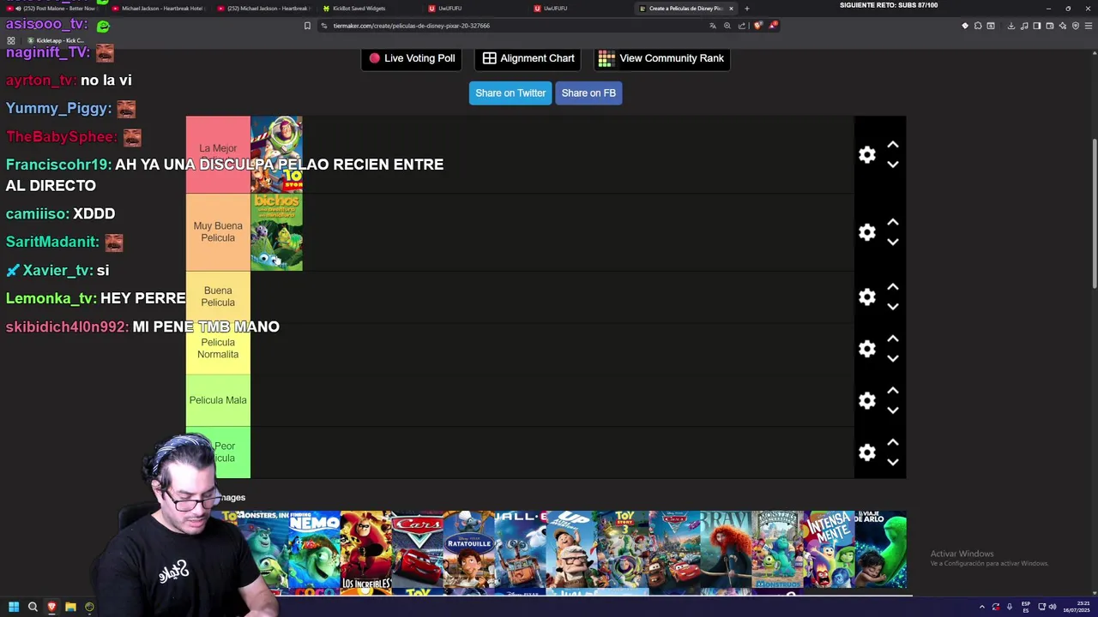1098x617 pixels.
Task: Open the Brave VPN shield icon
Action: point(1076,26)
